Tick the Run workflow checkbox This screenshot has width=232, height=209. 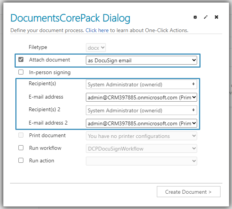pyautogui.click(x=21, y=148)
